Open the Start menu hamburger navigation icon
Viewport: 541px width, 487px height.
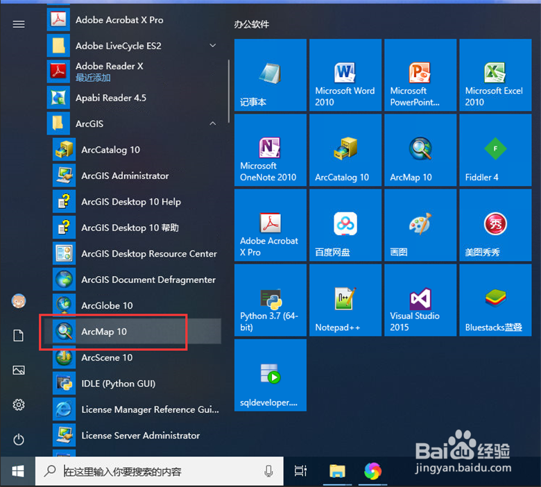pos(19,24)
